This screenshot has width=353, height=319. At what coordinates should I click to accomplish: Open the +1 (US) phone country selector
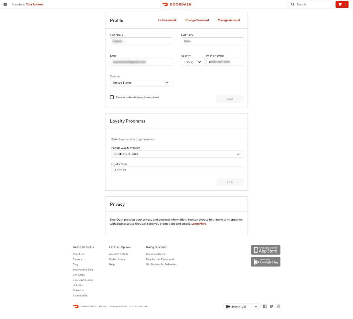click(192, 62)
